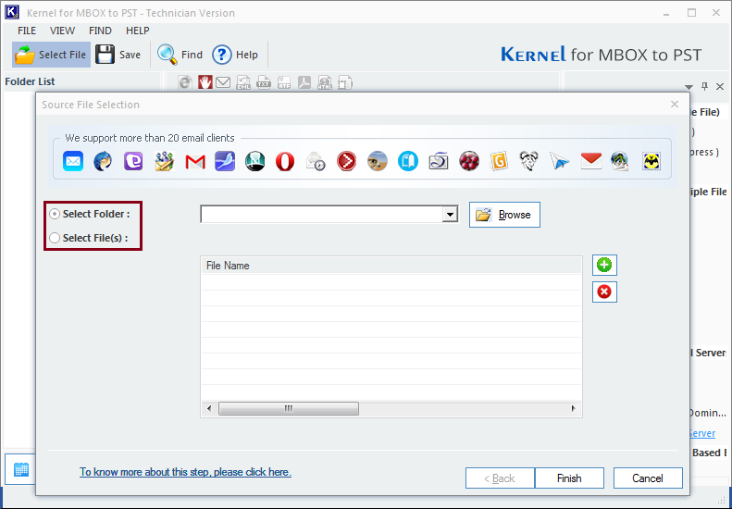Click the red berries client icon
The height and width of the screenshot is (509, 732).
click(x=469, y=162)
